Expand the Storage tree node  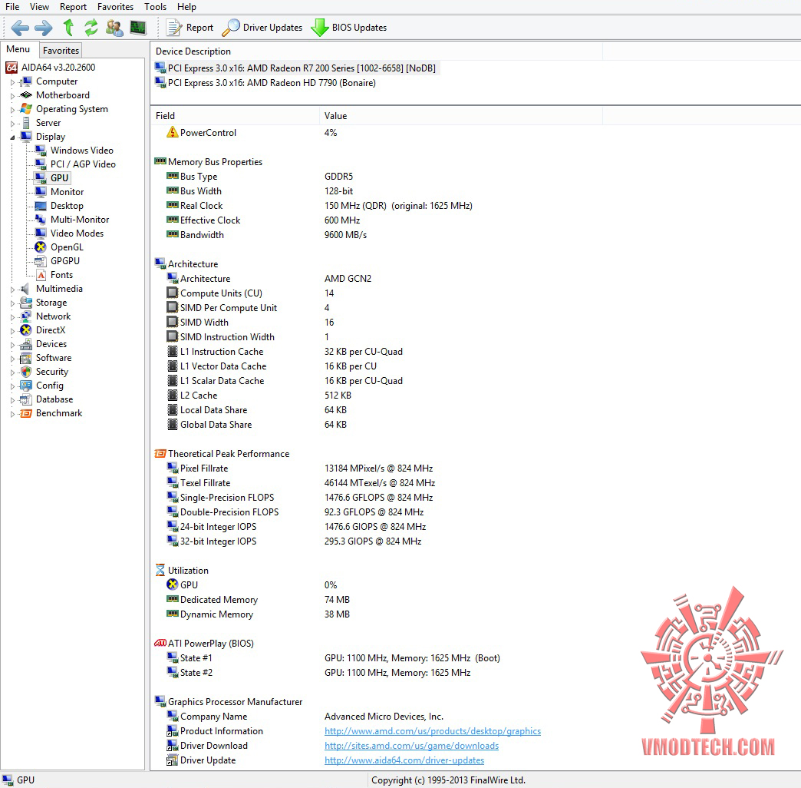pos(12,303)
